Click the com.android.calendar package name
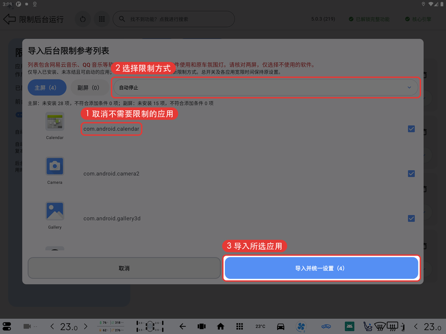This screenshot has width=446, height=334. click(x=111, y=129)
